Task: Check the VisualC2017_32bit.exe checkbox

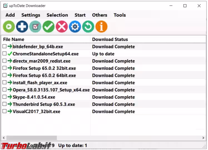Action: click(x=4, y=111)
